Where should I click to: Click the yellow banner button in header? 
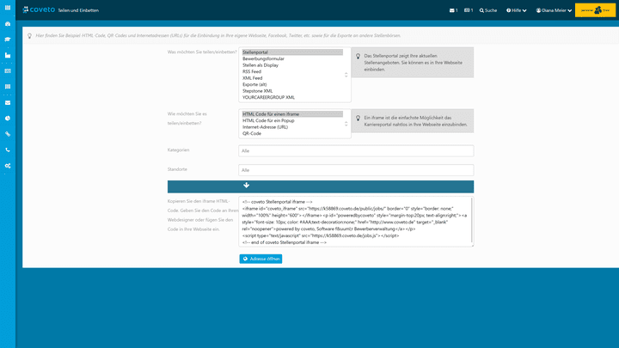point(595,10)
